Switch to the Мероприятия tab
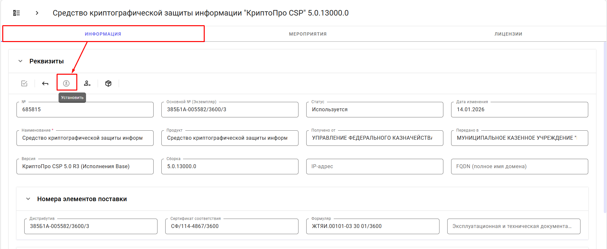 308,34
